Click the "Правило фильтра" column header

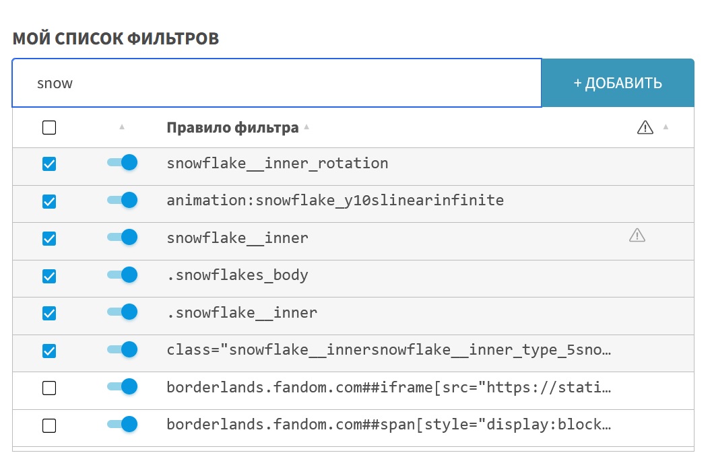pyautogui.click(x=232, y=128)
